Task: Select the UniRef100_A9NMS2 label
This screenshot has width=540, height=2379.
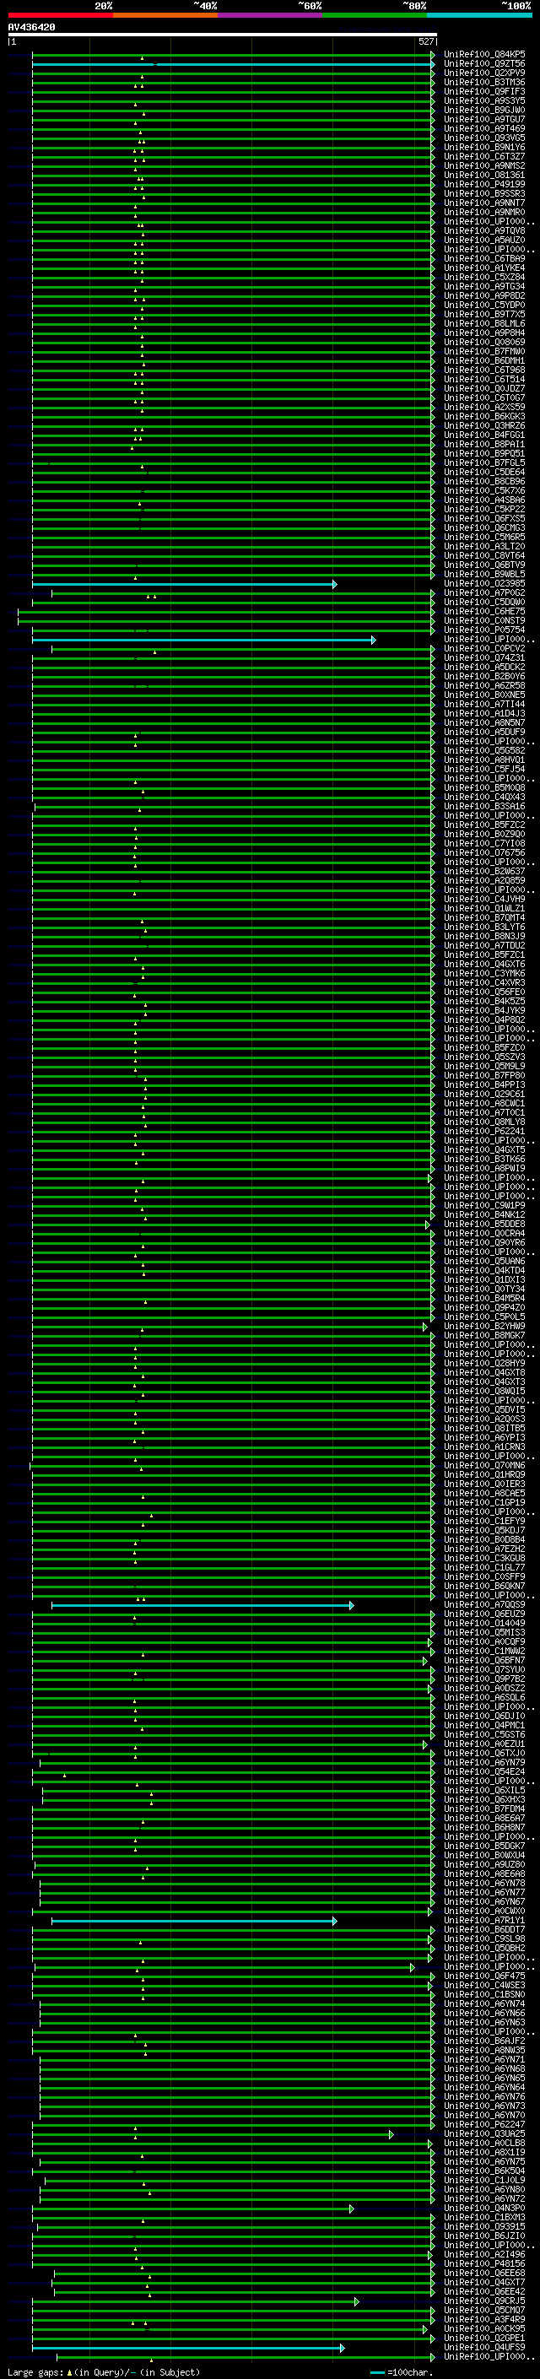Action: point(484,165)
